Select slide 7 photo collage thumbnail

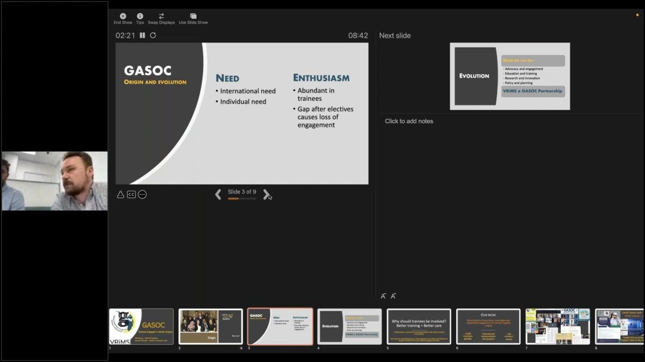(557, 326)
